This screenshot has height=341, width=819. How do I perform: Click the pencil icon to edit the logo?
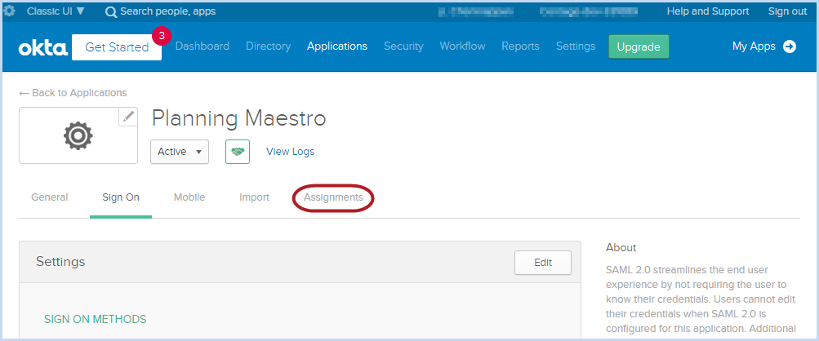pos(128,117)
